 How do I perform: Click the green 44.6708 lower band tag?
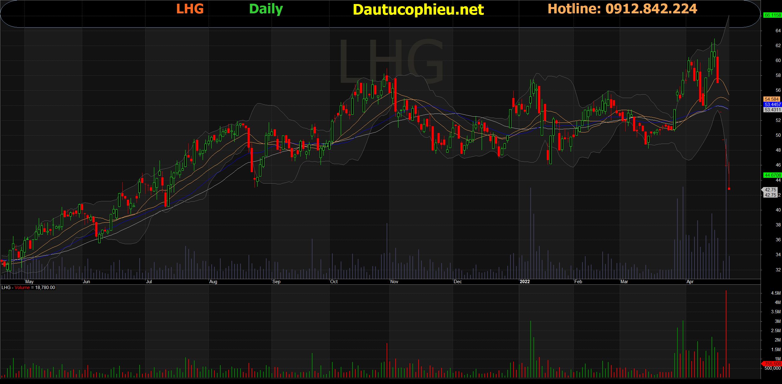(772, 175)
